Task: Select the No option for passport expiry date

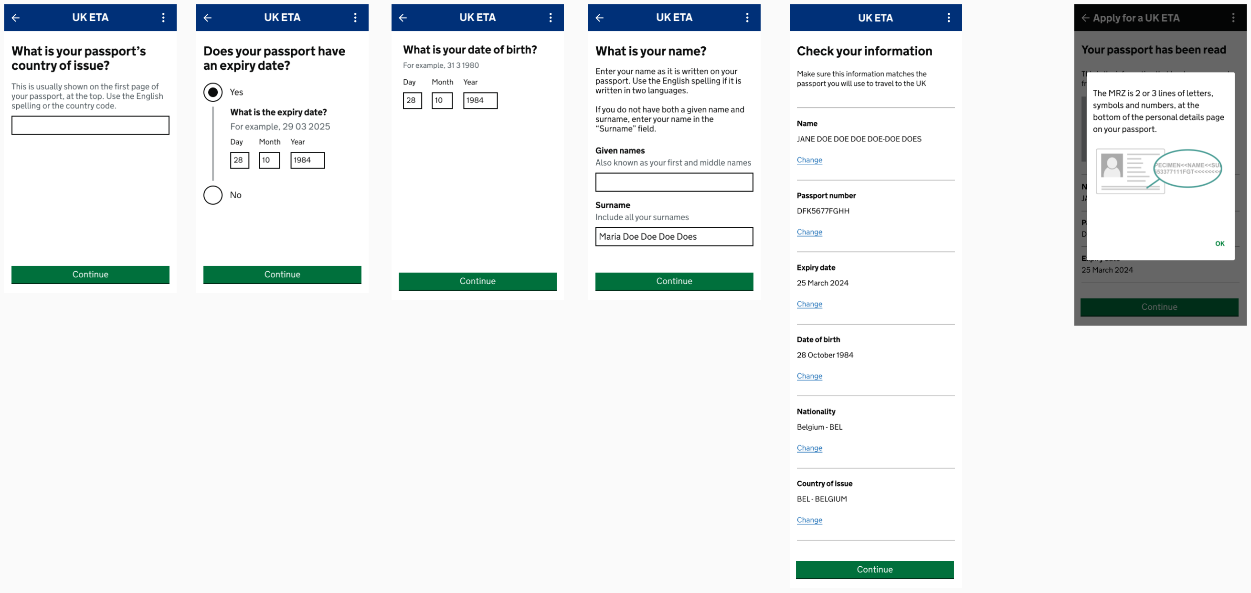Action: 212,195
